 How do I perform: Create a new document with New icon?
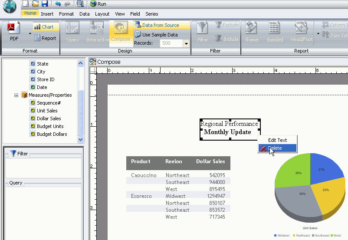[x=26, y=3]
